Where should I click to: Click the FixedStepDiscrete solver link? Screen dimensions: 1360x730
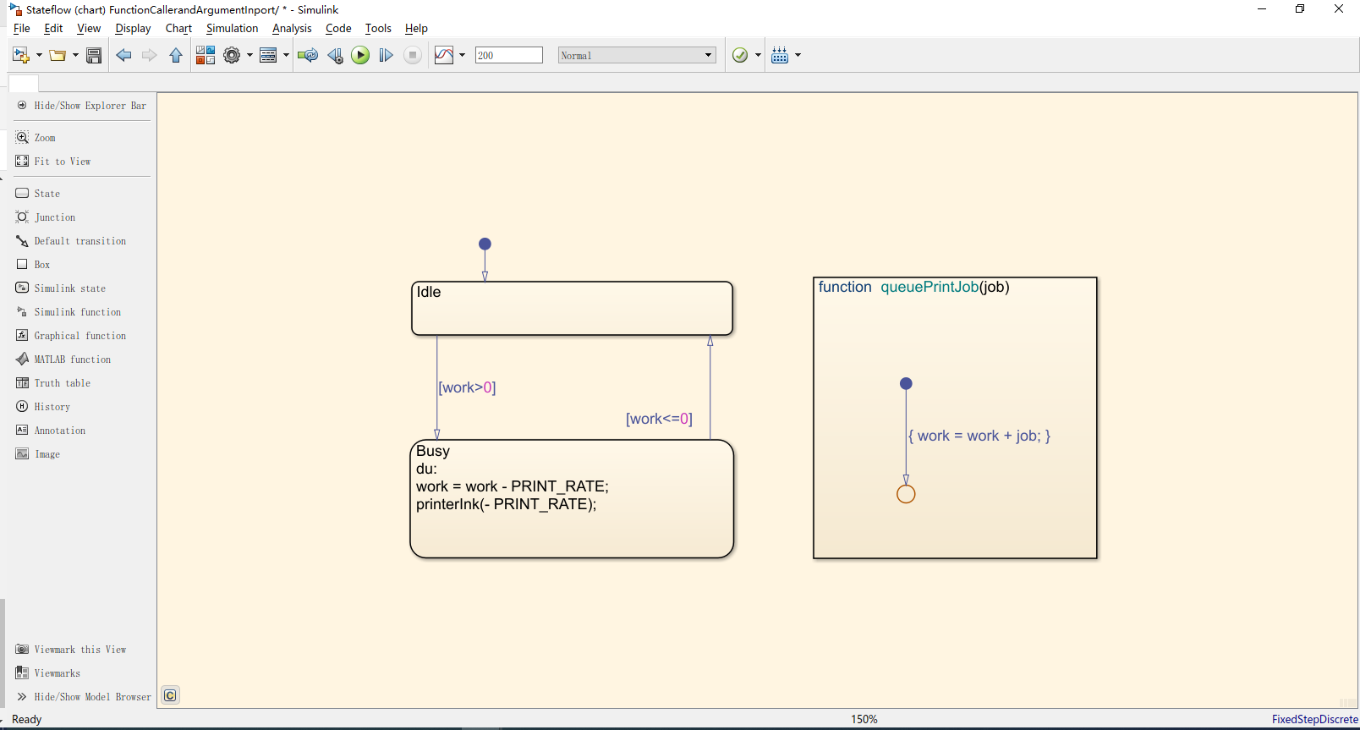click(1314, 719)
